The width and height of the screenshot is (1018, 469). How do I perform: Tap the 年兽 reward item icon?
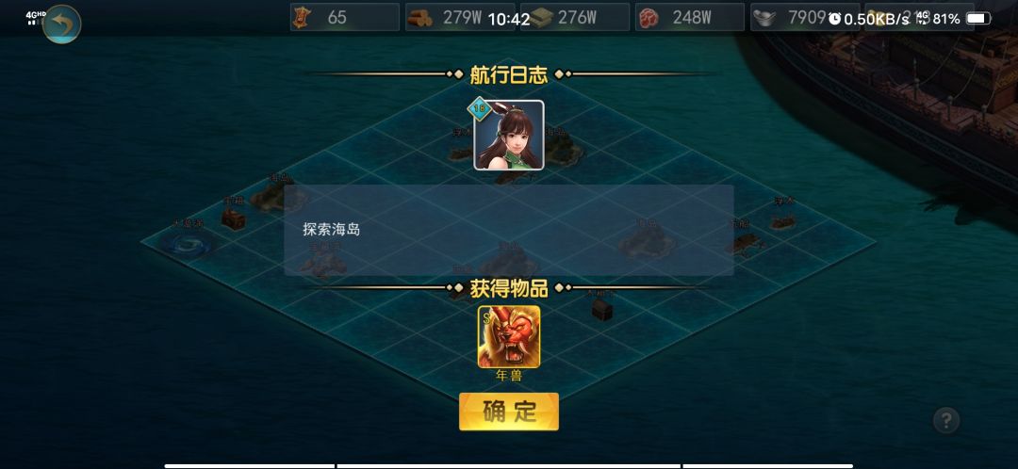(x=509, y=336)
